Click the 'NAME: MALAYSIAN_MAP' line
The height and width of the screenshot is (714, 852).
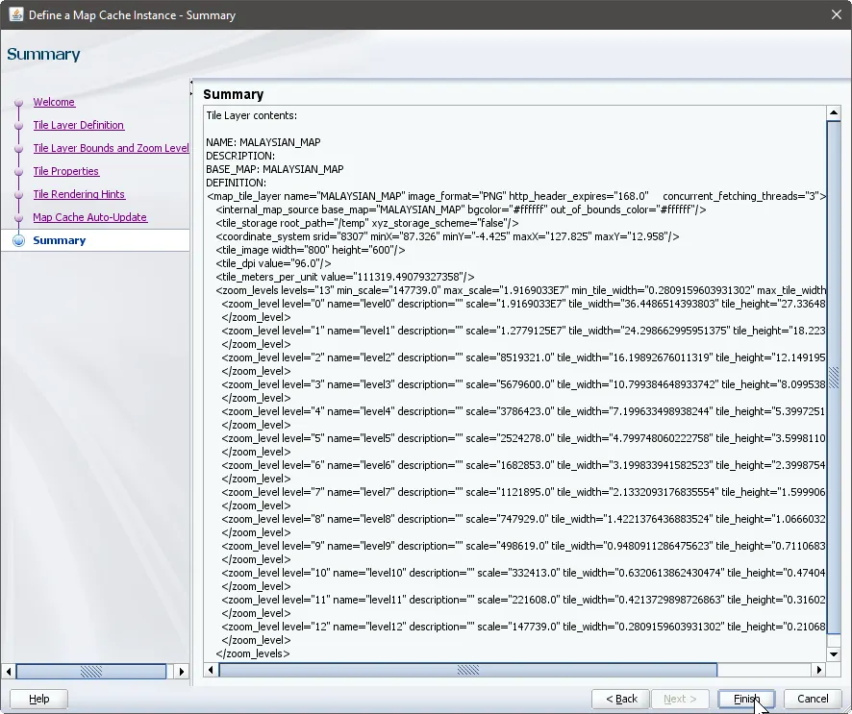[x=263, y=142]
